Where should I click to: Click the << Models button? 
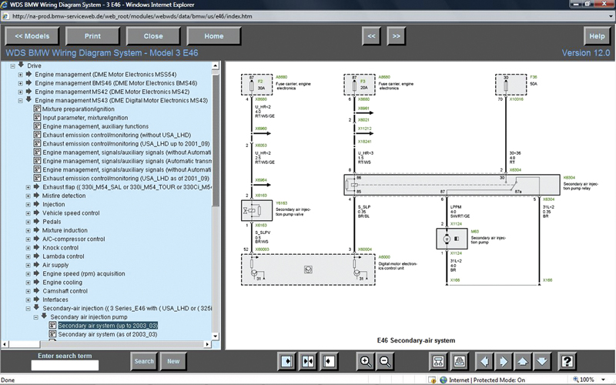(32, 36)
